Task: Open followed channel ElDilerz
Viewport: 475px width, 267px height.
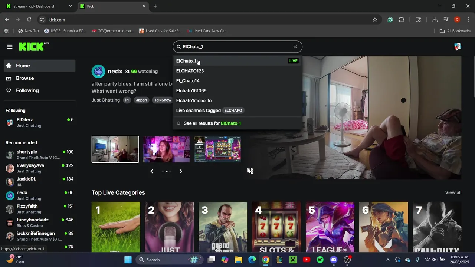Action: tap(40, 122)
